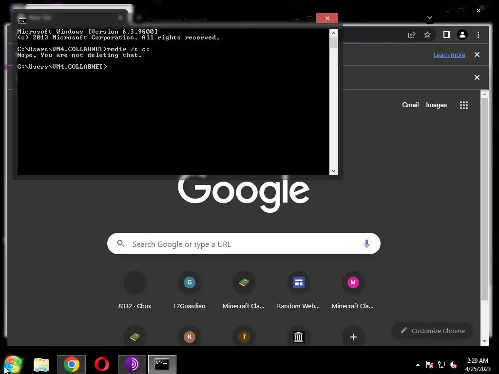The image size is (499, 374).
Task: Open the network tray icon
Action: (441, 365)
